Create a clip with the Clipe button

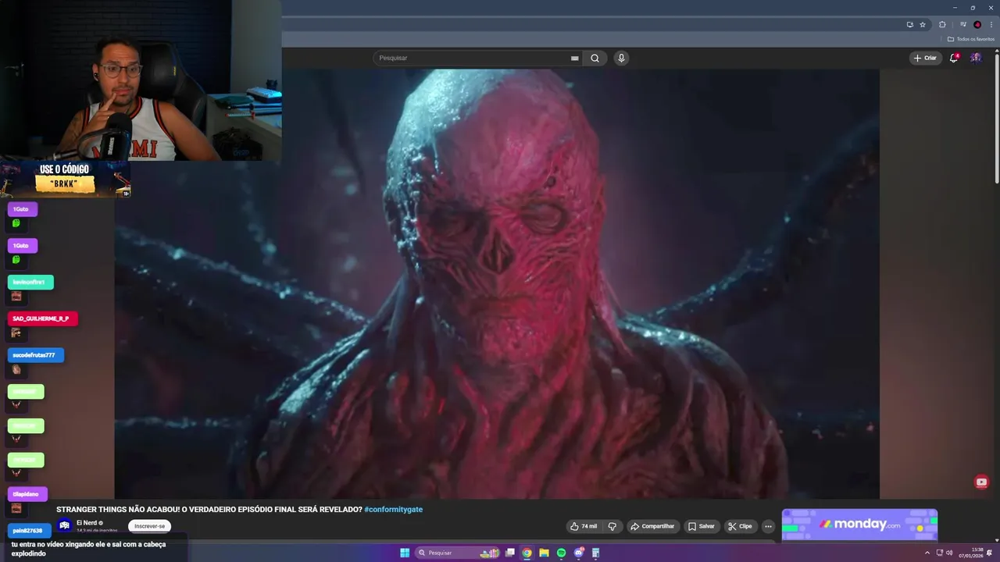coord(740,526)
